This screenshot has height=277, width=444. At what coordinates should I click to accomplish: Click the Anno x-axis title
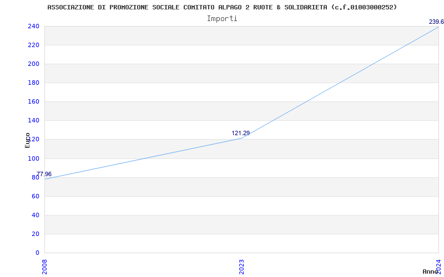pyautogui.click(x=431, y=271)
